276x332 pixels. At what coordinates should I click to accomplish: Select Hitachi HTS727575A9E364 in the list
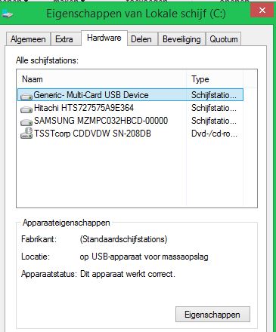click(130, 108)
